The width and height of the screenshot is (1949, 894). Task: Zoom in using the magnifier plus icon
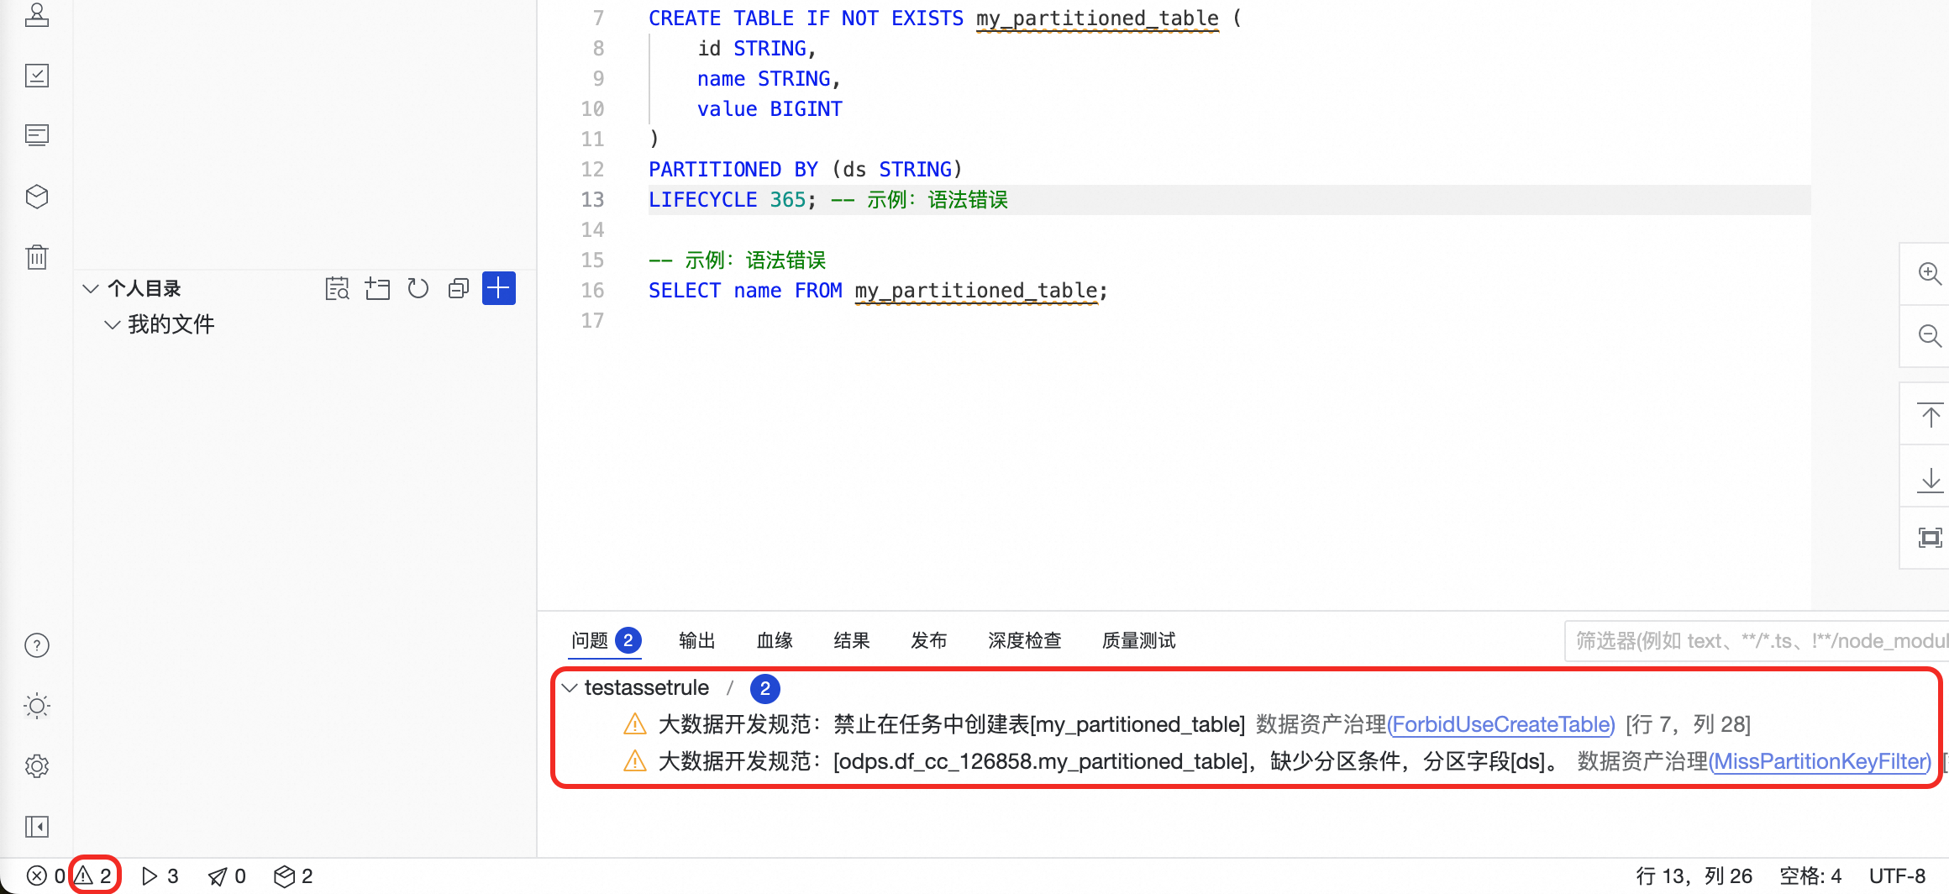(x=1930, y=274)
